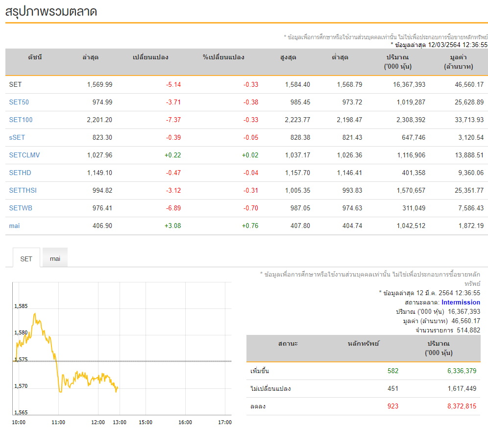Switch to the mai chart tab
The width and height of the screenshot is (488, 431).
(x=55, y=258)
